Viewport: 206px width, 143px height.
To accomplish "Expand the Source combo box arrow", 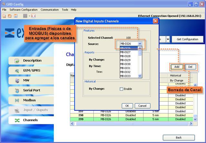I will click(x=140, y=43).
